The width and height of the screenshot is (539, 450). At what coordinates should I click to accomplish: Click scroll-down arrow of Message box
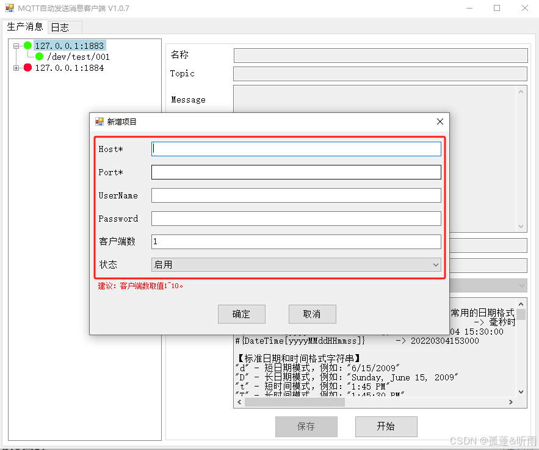[x=521, y=226]
